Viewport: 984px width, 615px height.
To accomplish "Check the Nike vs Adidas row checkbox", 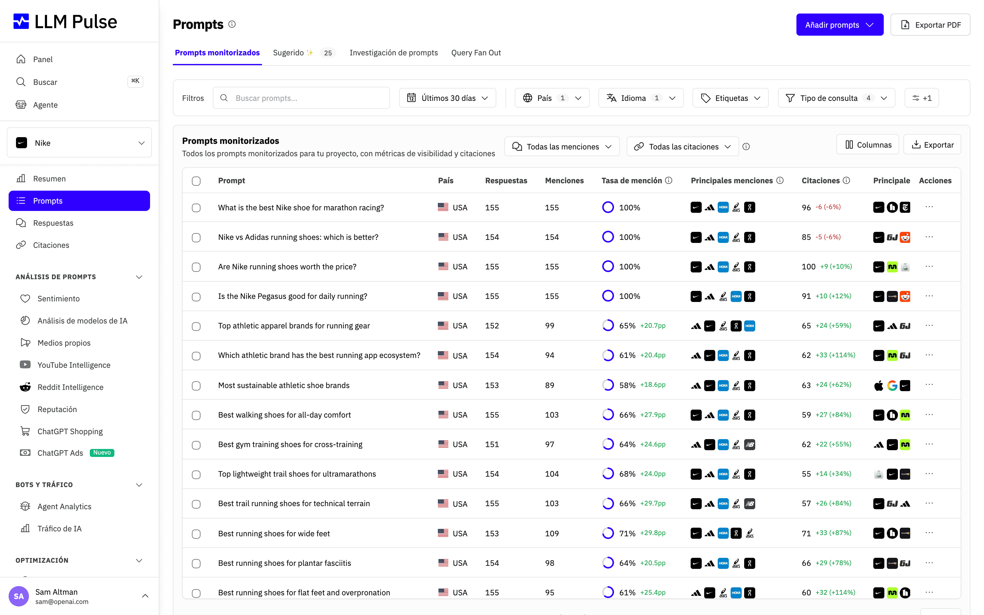I will pyautogui.click(x=196, y=237).
